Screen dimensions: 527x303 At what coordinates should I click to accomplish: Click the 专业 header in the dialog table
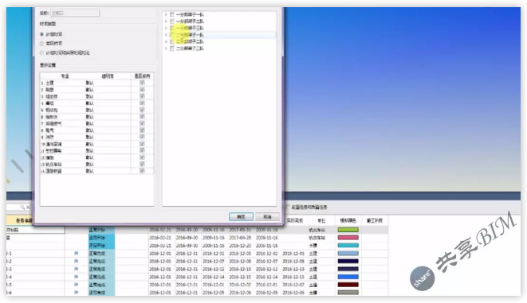point(65,76)
